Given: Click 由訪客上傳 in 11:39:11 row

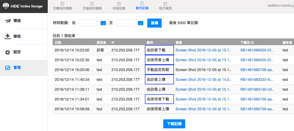Looking at the screenshot, I should (156, 89).
